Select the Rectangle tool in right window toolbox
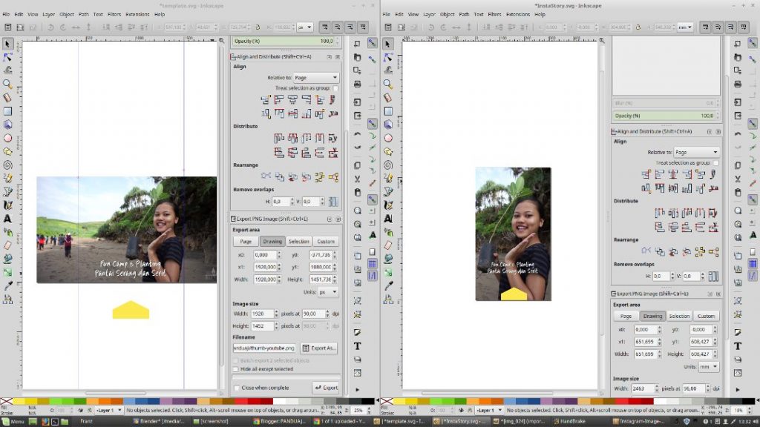The image size is (760, 427). [388, 111]
